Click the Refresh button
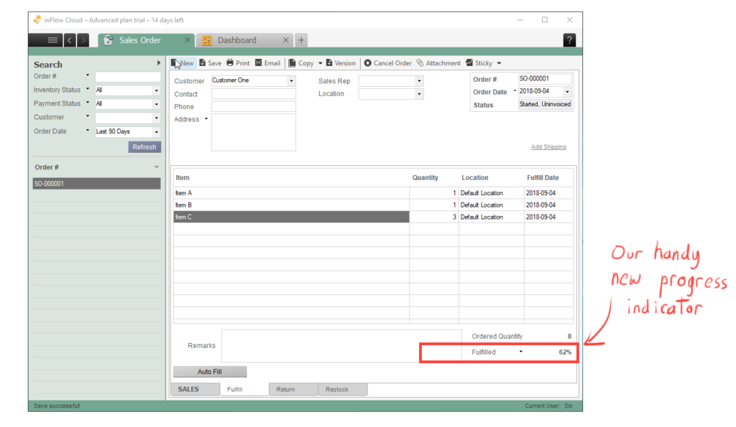736x427 pixels. click(144, 147)
